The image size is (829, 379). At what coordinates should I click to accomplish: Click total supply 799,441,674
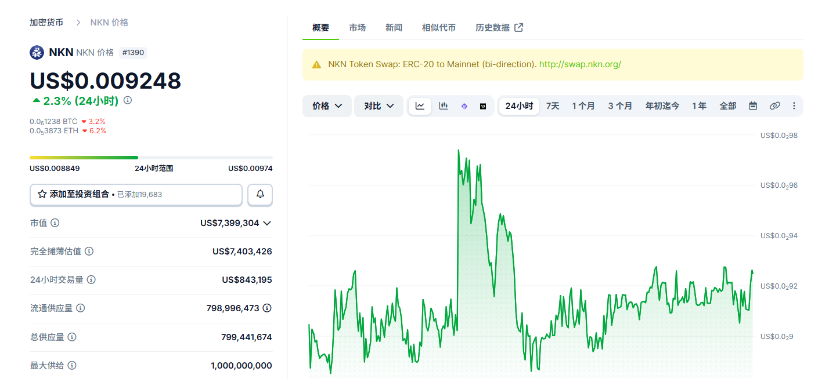pos(246,337)
